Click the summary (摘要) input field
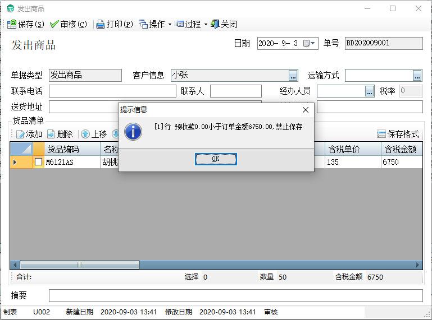 coord(235,295)
